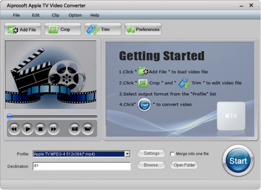Click the Open Folder button
Viewport: 261px width, 190px height.
[184, 165]
